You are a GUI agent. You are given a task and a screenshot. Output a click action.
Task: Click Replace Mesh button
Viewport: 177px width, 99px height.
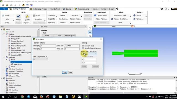(76, 19)
